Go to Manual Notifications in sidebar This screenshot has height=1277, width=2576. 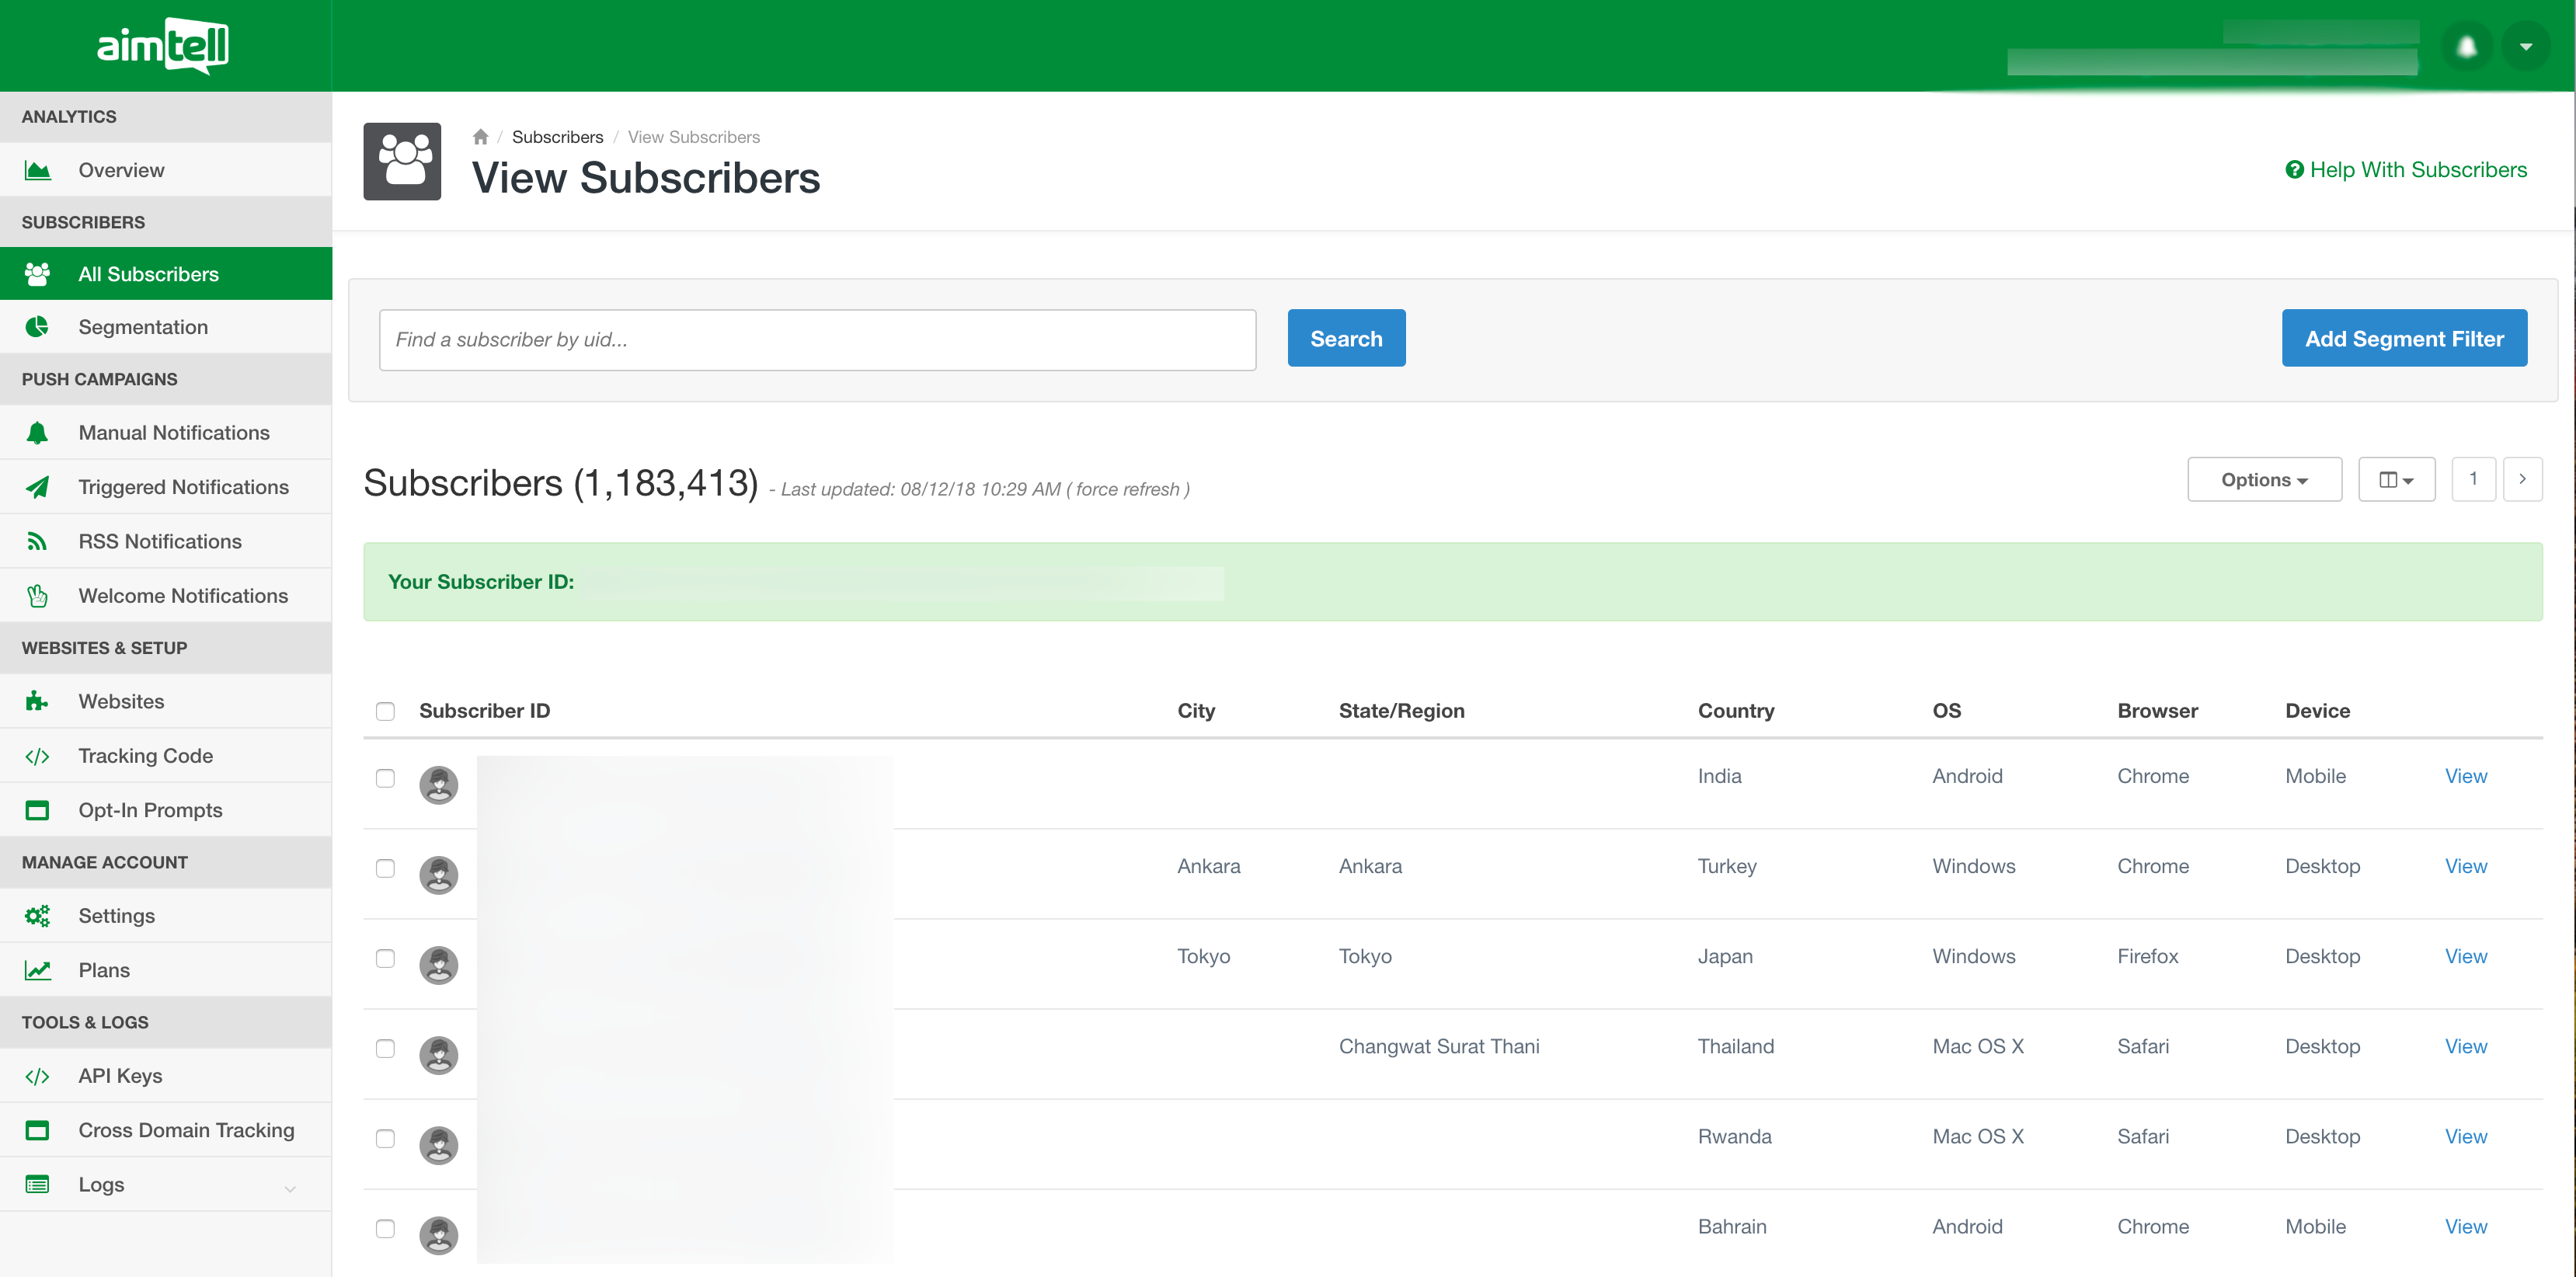[174, 433]
